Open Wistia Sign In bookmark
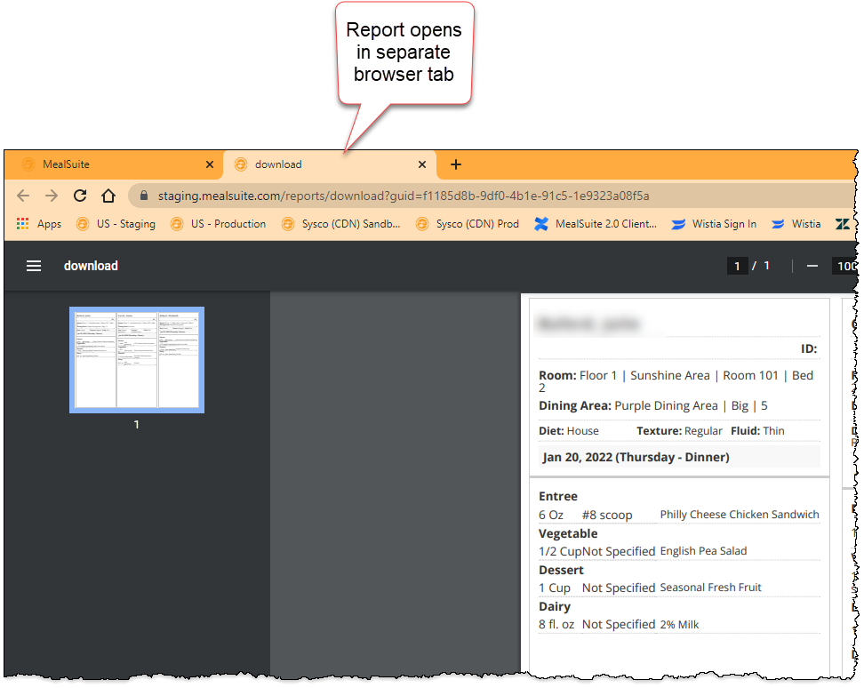This screenshot has width=864, height=688. [714, 224]
